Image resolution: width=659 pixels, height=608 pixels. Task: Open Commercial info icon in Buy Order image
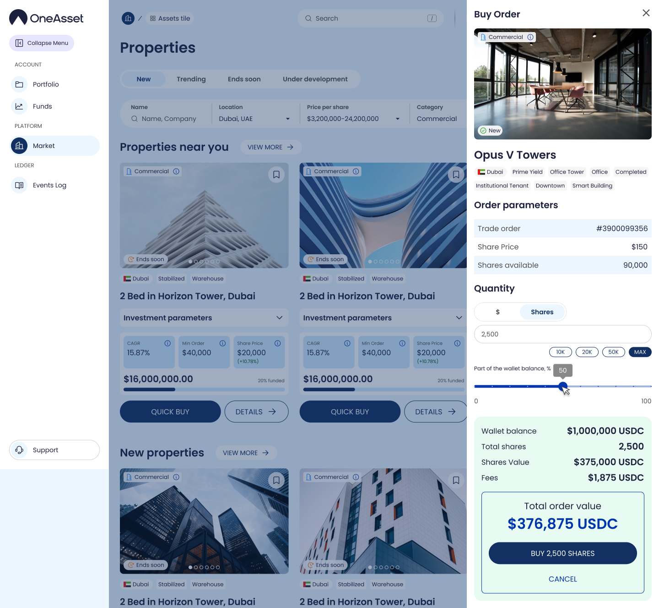530,37
